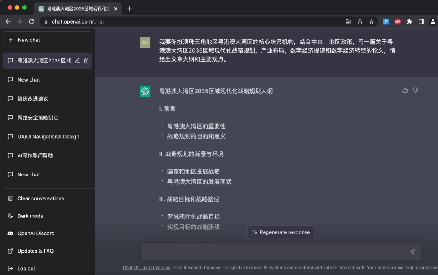Open the browser profile icon
Viewport: 438px width, 275px height.
[x=433, y=21]
